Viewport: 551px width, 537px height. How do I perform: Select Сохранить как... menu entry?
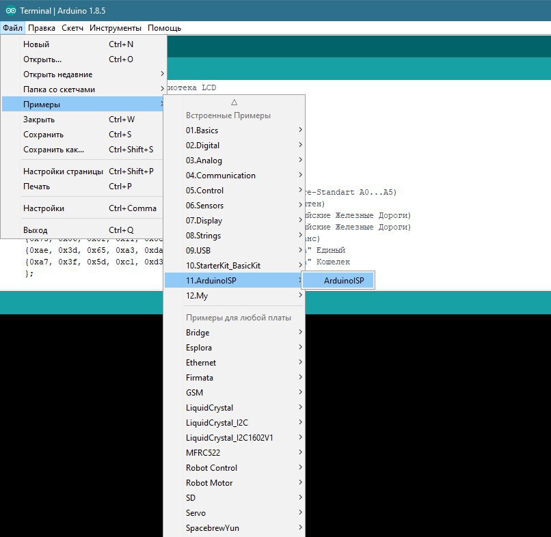tap(83, 150)
